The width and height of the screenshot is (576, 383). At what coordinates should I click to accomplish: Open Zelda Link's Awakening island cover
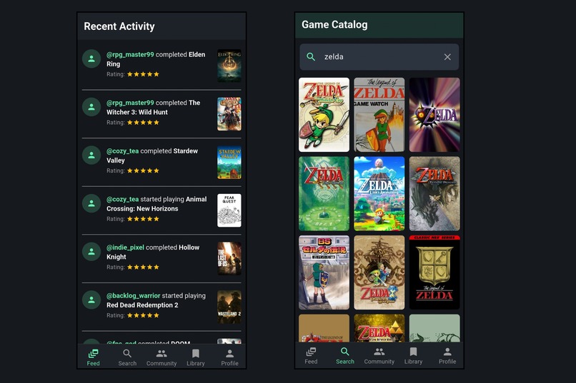(x=379, y=193)
